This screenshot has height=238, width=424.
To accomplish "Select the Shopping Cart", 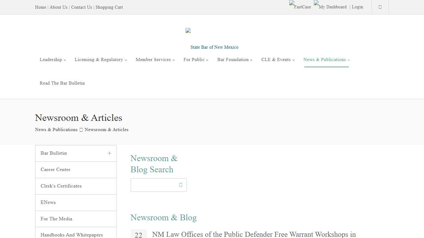I will click(x=109, y=7).
